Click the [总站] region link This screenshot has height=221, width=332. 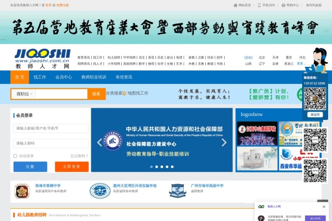pos(248,57)
